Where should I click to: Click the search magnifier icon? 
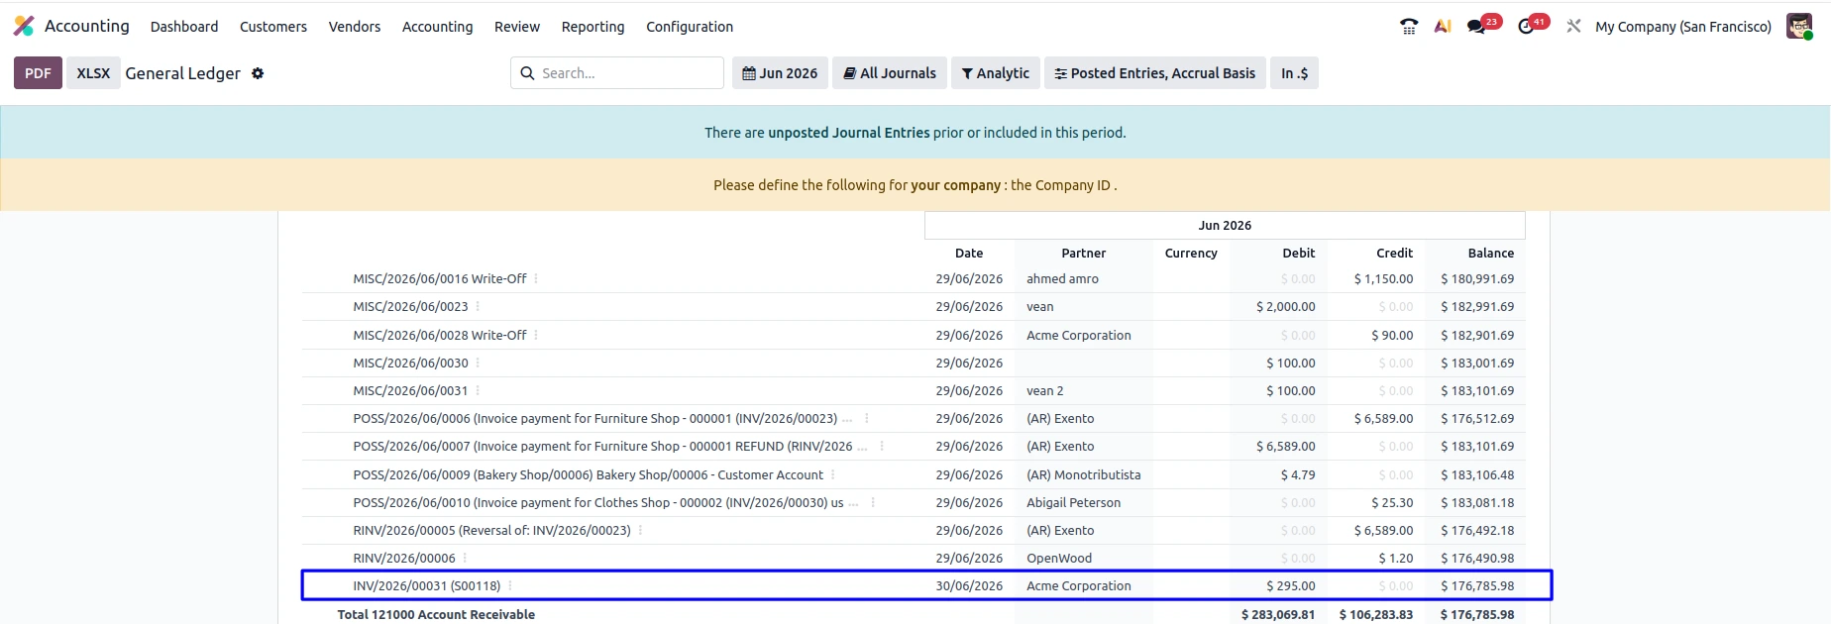(527, 73)
